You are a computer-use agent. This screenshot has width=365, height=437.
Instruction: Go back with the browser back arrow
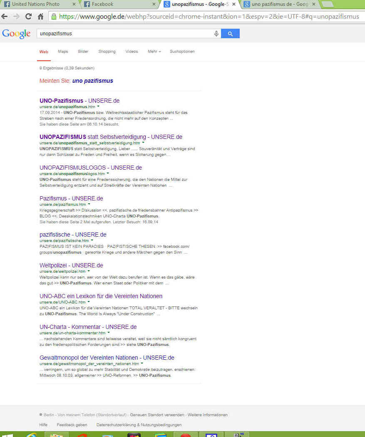(x=5, y=17)
